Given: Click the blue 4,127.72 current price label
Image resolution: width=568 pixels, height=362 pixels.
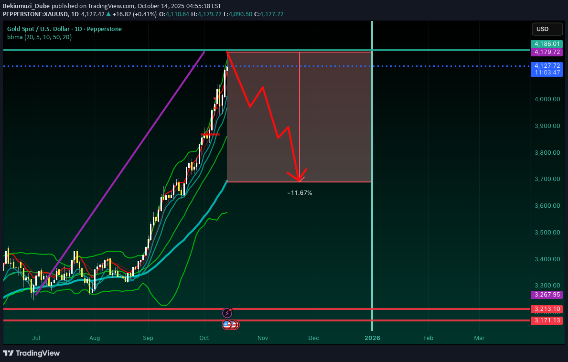Looking at the screenshot, I should [547, 66].
